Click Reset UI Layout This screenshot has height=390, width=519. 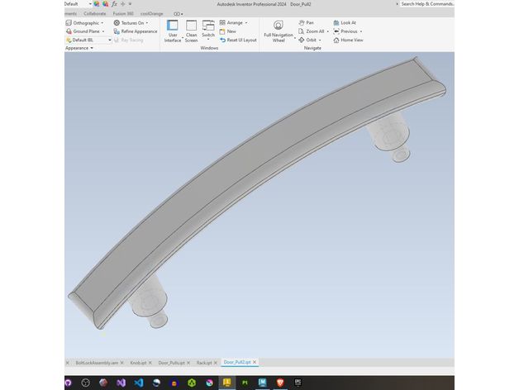click(x=238, y=40)
